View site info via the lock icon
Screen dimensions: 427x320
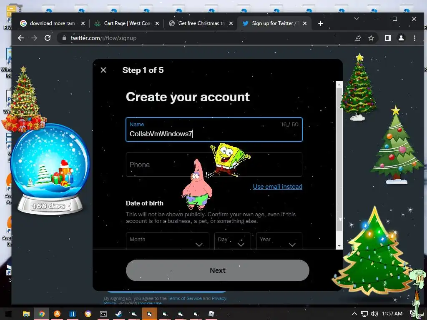point(64,38)
